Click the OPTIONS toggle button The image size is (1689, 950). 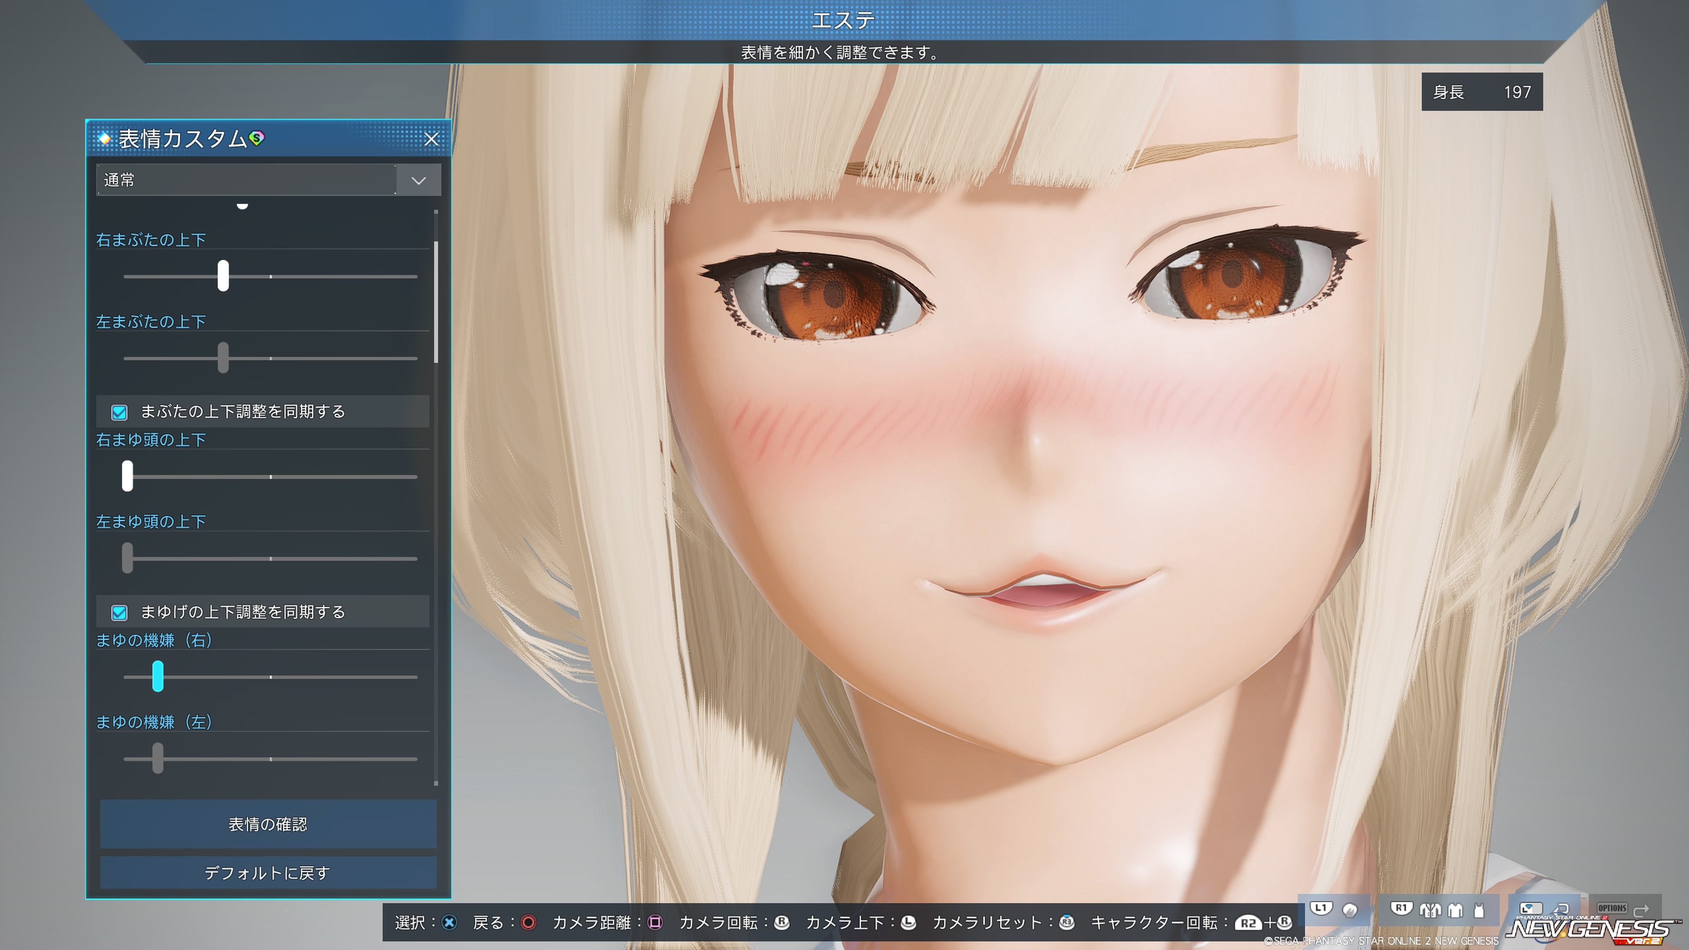coord(1612,908)
